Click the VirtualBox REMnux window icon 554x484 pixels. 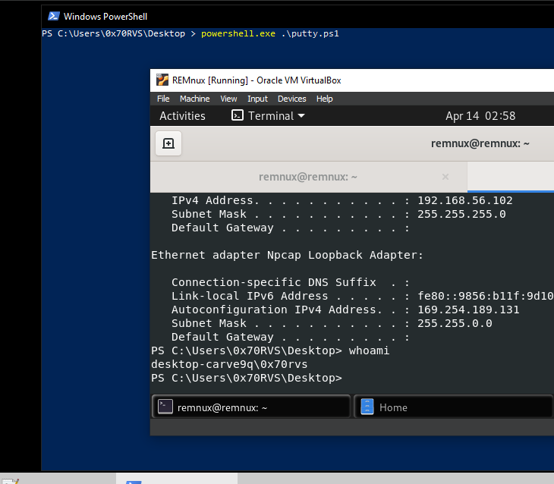pyautogui.click(x=162, y=80)
